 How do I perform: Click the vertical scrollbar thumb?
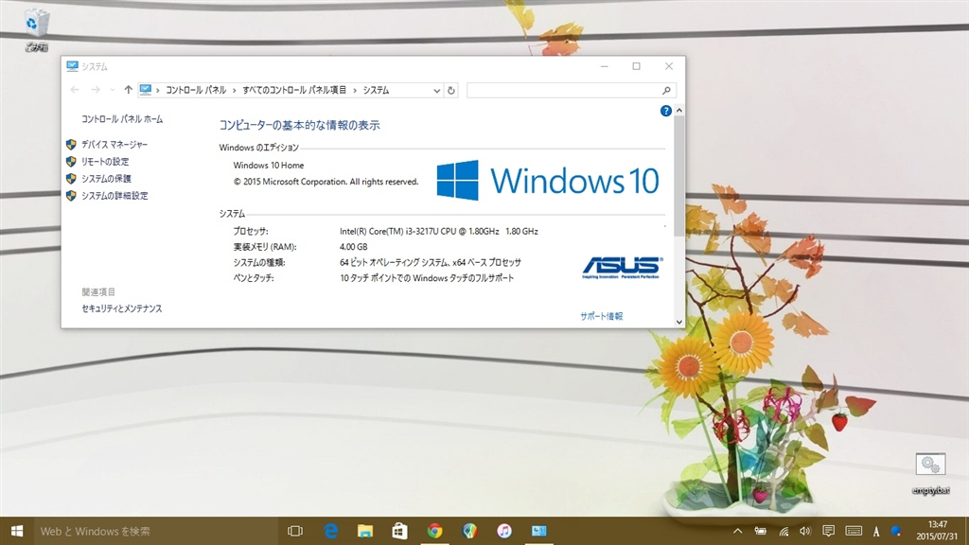coord(679,176)
